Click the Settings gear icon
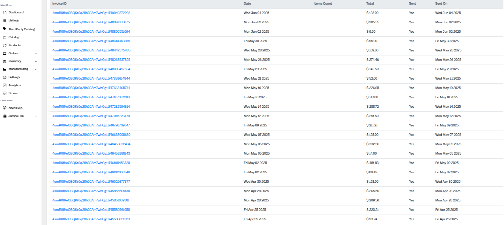Image resolution: width=504 pixels, height=225 pixels. point(5,77)
